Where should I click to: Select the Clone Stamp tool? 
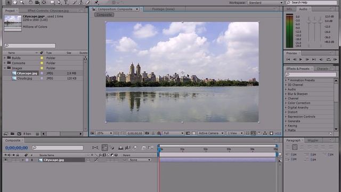coord(81,2)
